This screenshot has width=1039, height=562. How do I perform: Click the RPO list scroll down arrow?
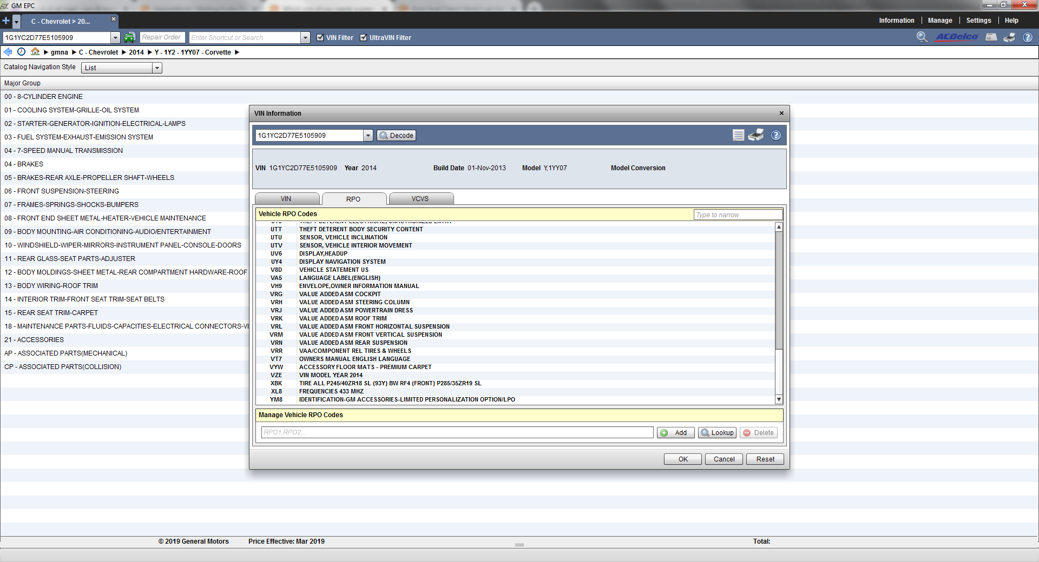coord(779,399)
